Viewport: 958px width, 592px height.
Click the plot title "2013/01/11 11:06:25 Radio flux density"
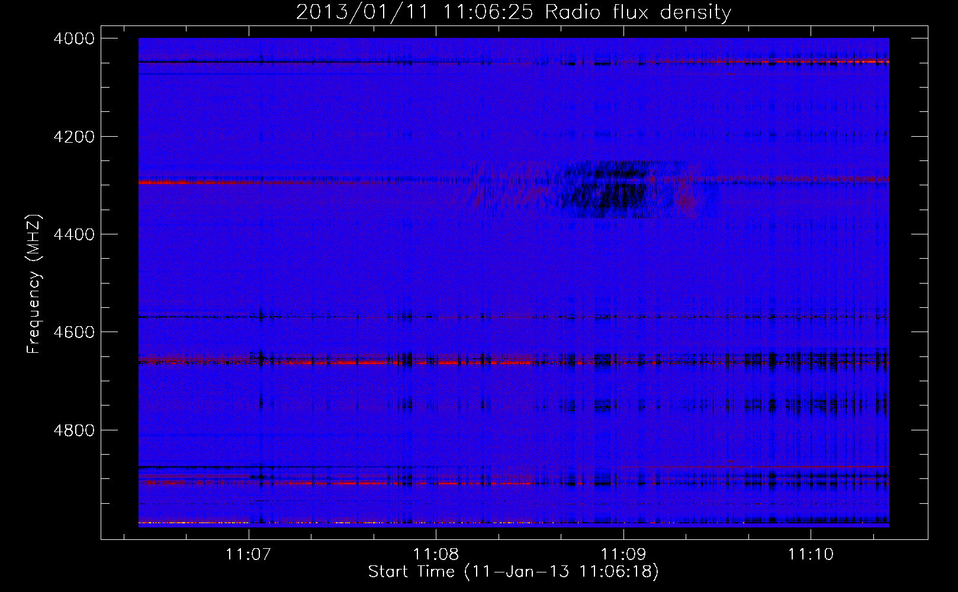513,12
